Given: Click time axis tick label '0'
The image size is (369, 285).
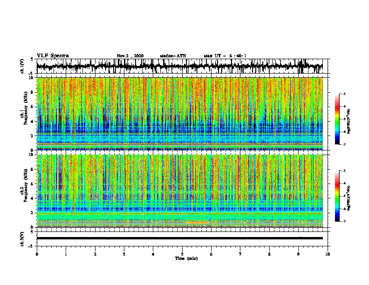Looking at the screenshot, I should coord(37,254).
